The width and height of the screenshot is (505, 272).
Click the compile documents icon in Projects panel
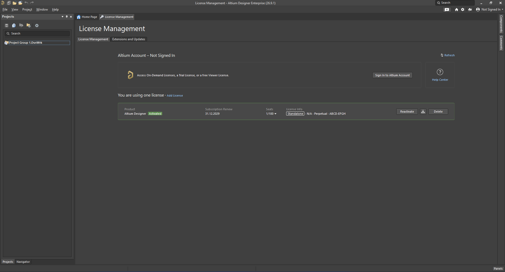[x=14, y=26]
